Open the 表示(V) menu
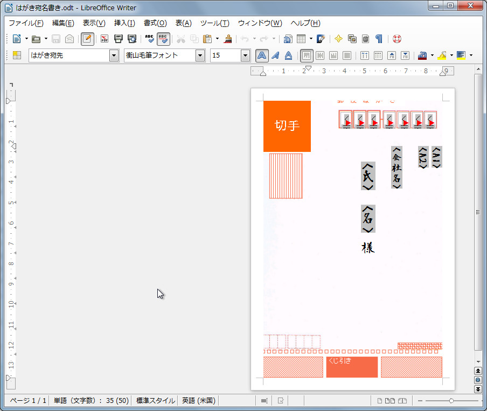 [94, 23]
